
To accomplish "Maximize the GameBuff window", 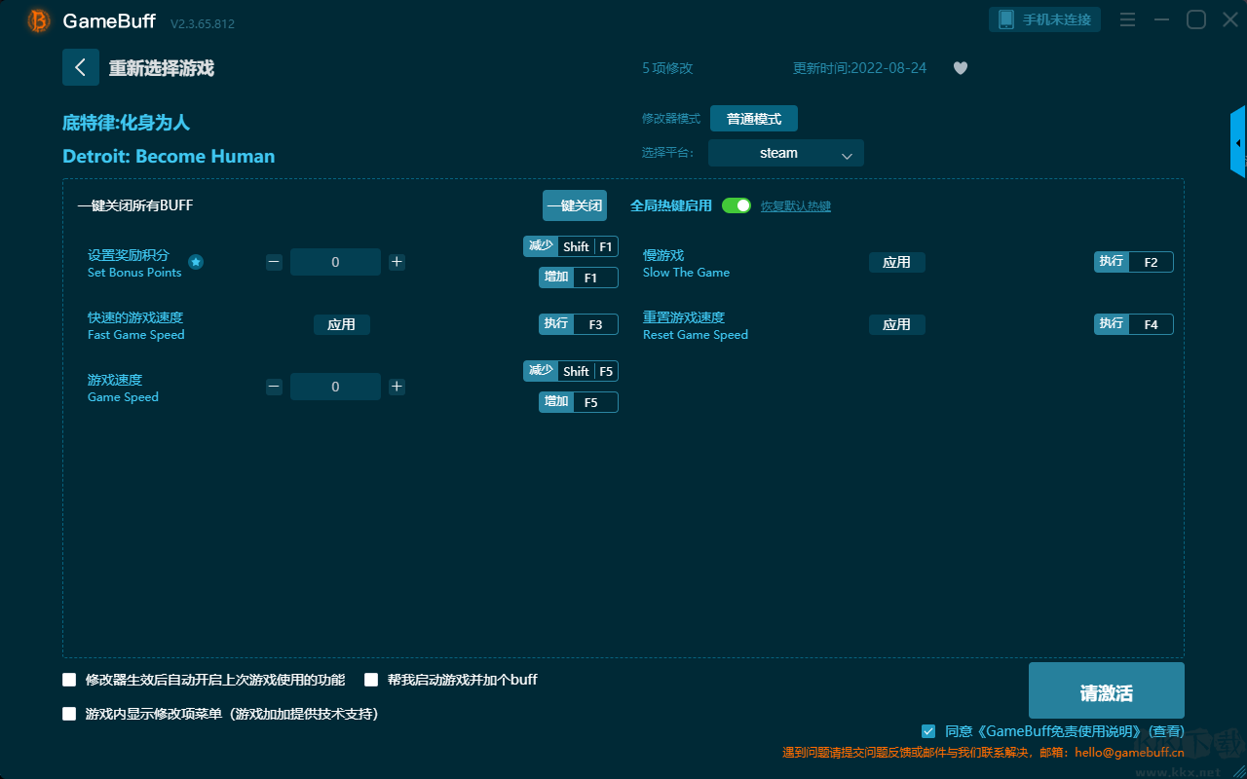I will point(1196,19).
